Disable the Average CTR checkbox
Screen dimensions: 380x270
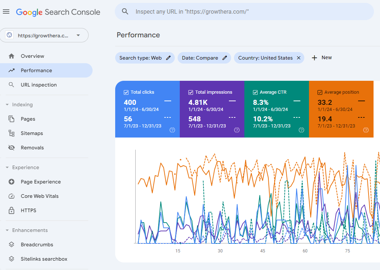pyautogui.click(x=255, y=92)
